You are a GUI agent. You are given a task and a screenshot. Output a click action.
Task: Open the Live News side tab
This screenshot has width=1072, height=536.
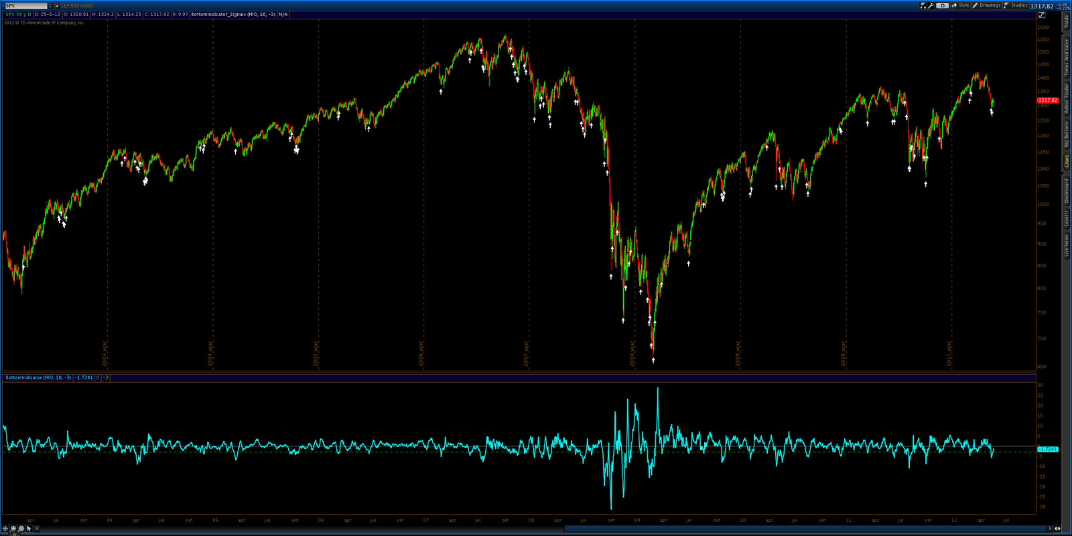[1067, 246]
